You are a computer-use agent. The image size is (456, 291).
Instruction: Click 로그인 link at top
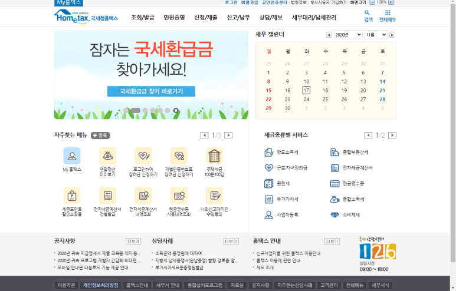click(231, 2)
